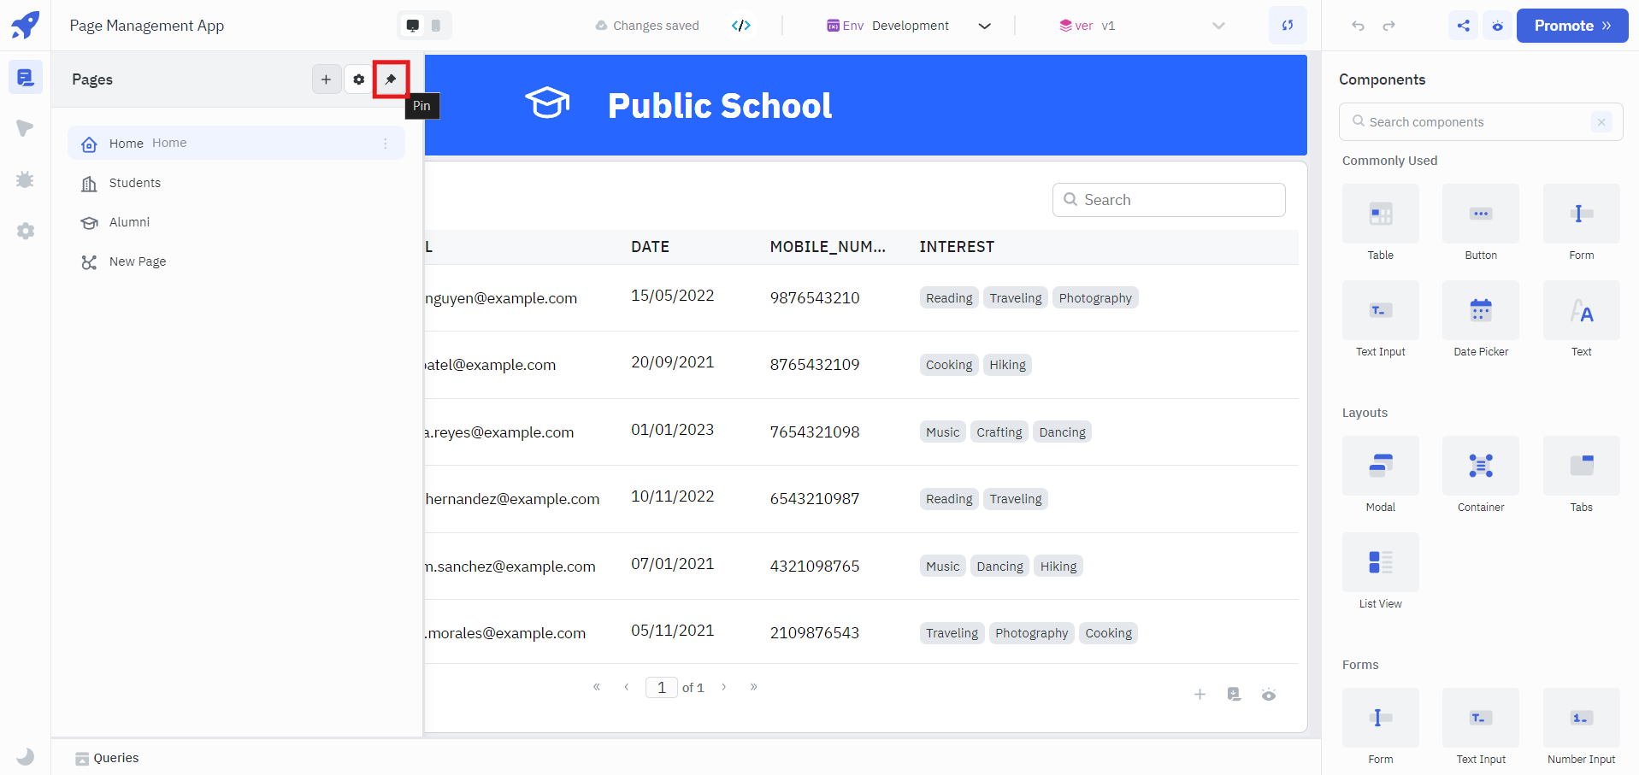Open the Inspector icon in left sidebar
1639x775 pixels.
pos(26,128)
